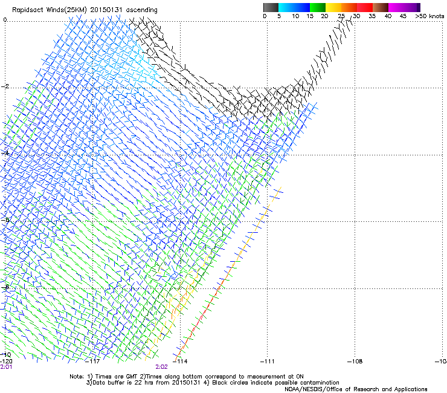Click the purple 2:02 time label
The width and height of the screenshot is (447, 393).
tap(162, 367)
